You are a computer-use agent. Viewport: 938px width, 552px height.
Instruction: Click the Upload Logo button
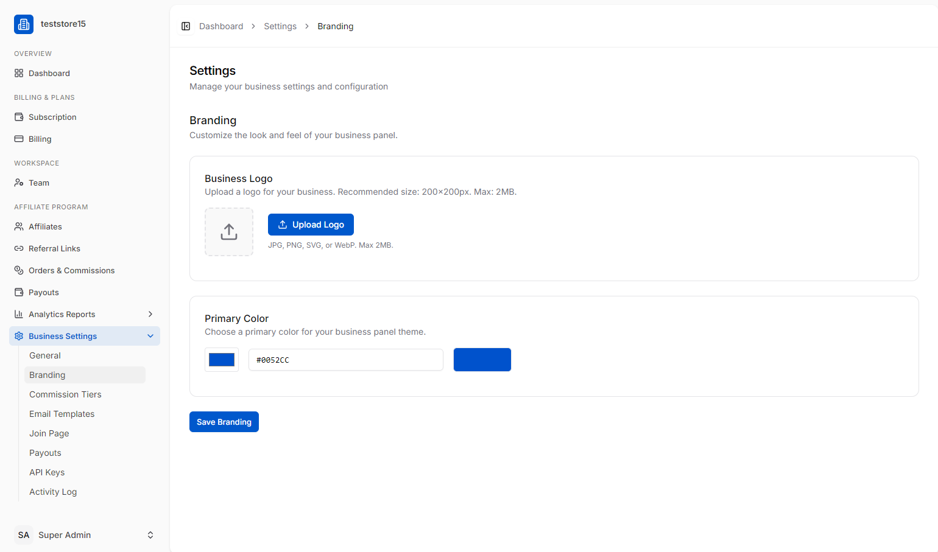[311, 225]
